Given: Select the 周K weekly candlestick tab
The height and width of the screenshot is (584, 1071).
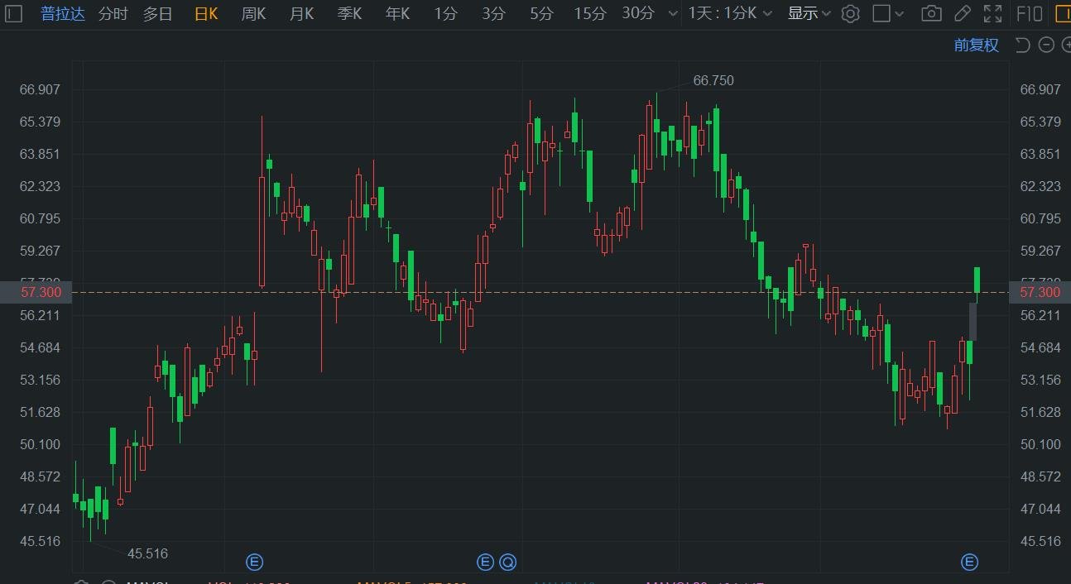Looking at the screenshot, I should pos(254,13).
